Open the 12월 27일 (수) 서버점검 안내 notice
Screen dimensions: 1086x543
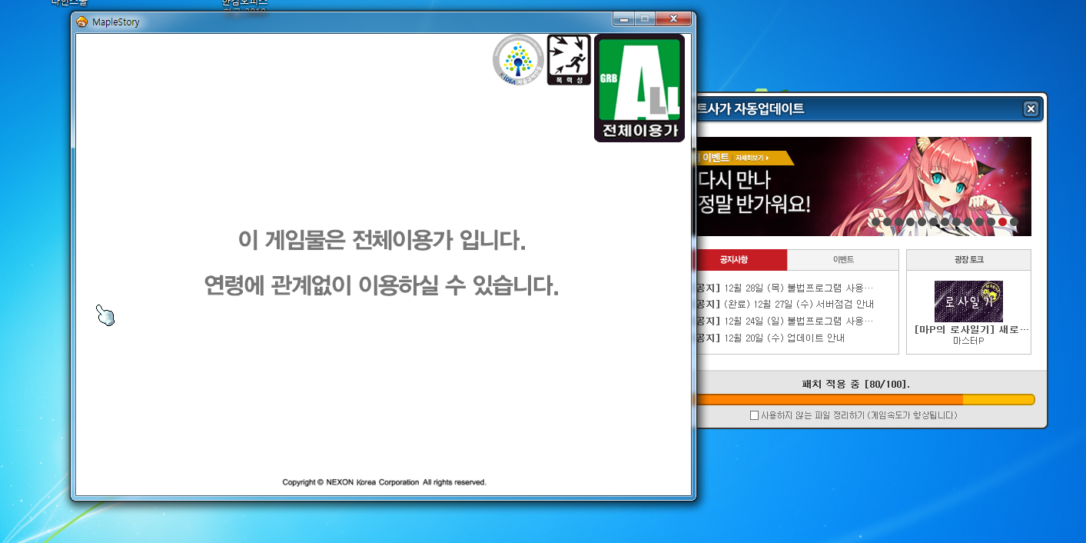[784, 305]
